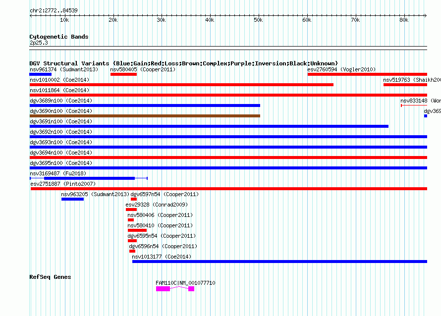Click the 80k mark on the ruler
The height and width of the screenshot is (316, 441).
tap(404, 20)
